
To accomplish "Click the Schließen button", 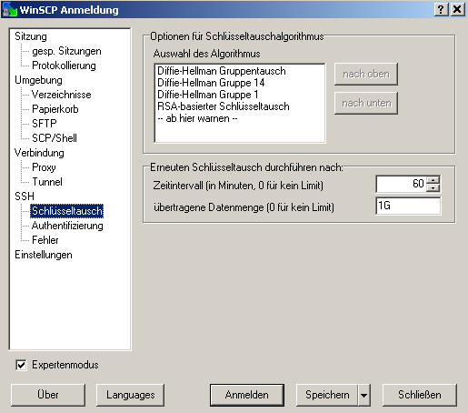I will tap(420, 395).
